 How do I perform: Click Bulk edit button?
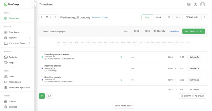[192, 17]
